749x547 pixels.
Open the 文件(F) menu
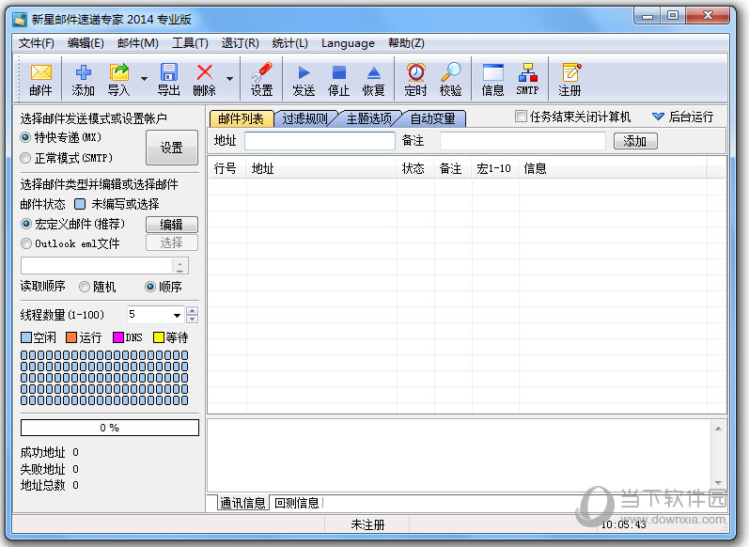[37, 43]
